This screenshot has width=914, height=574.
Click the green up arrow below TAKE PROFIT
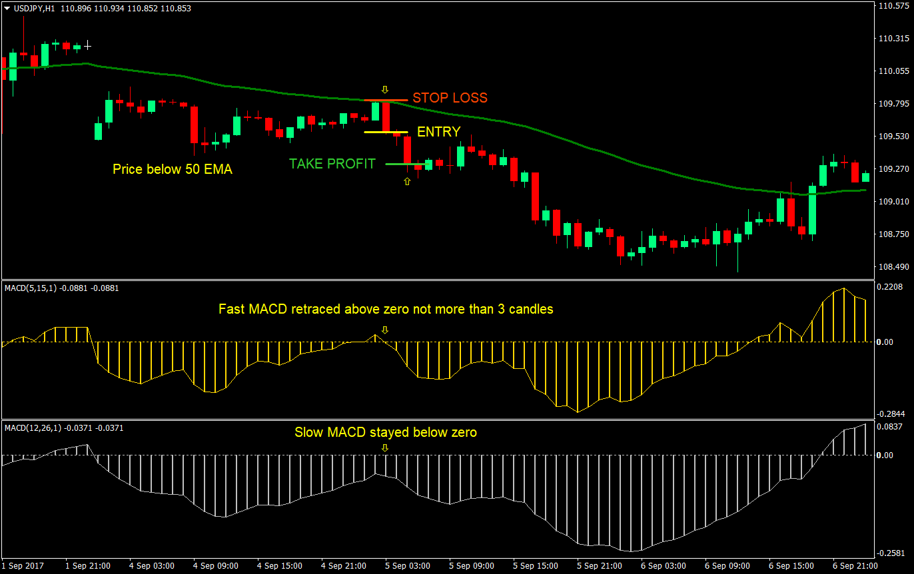[x=407, y=181]
